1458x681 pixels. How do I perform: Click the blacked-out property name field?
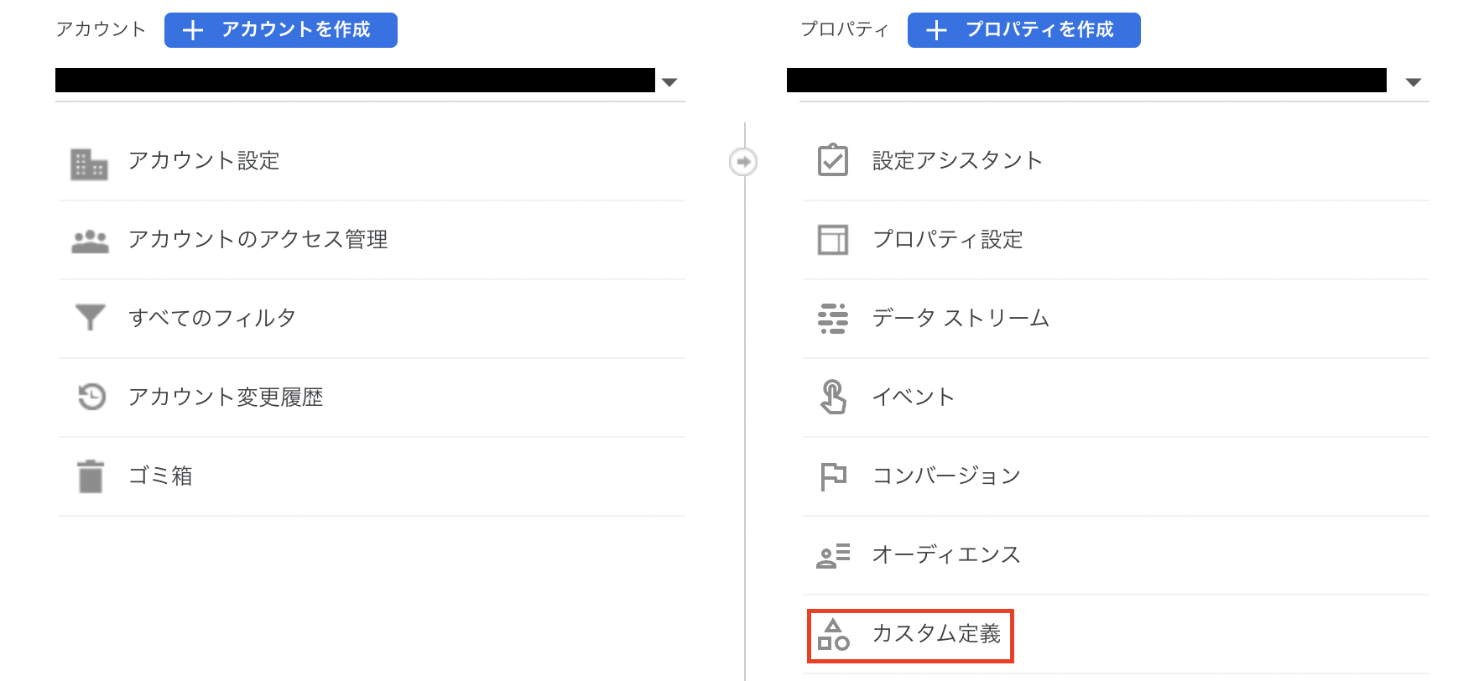[x=1086, y=80]
